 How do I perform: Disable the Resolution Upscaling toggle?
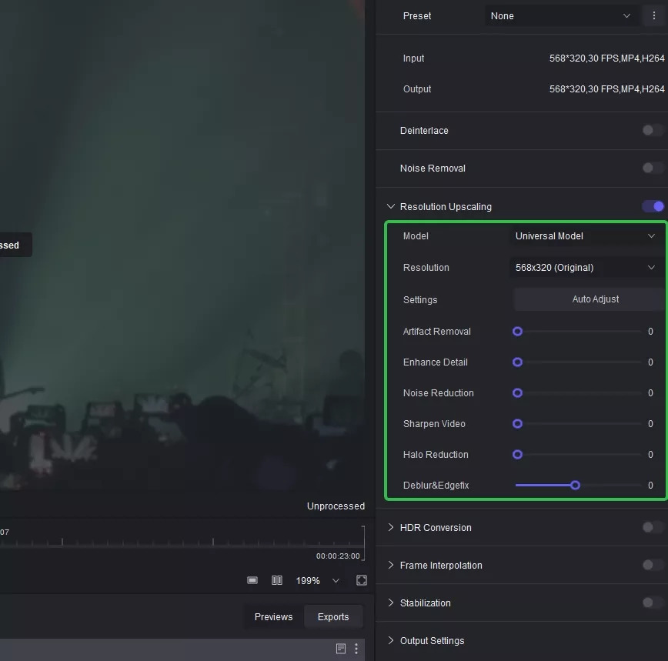click(653, 206)
